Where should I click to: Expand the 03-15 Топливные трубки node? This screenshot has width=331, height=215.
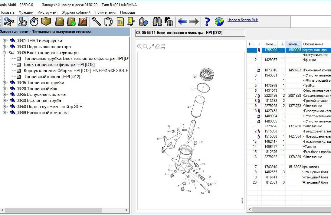[x=5, y=83]
